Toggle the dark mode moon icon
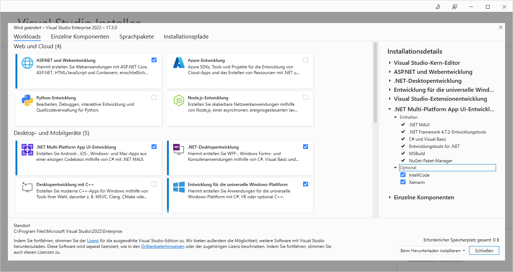The height and width of the screenshot is (272, 513). [438, 7]
